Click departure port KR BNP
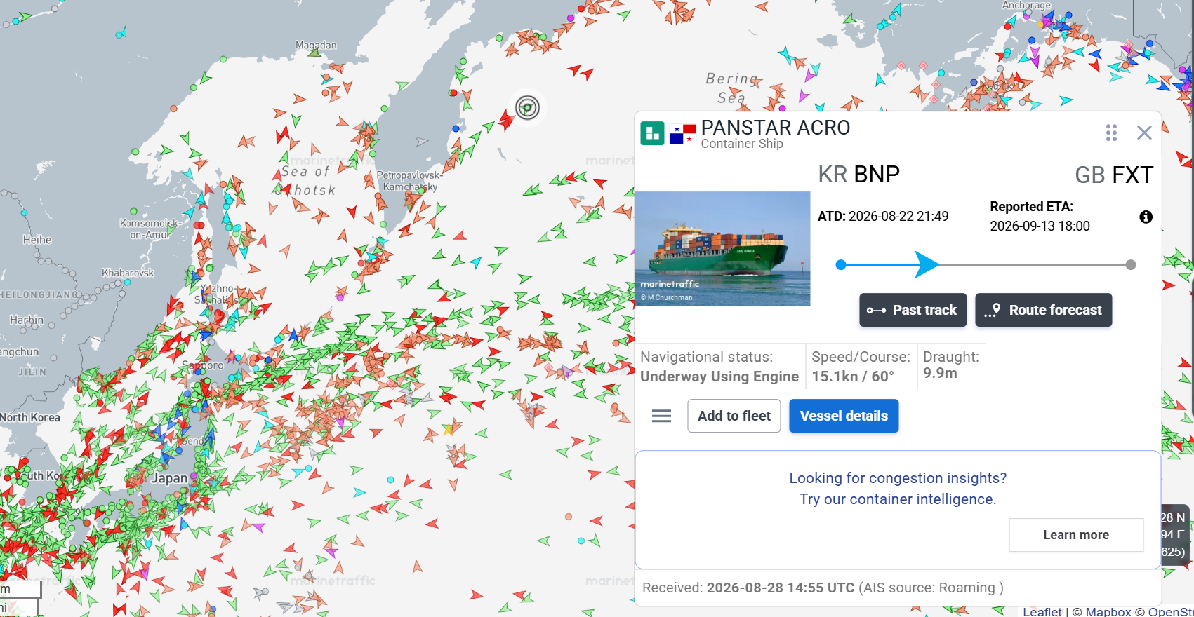Screen dimensions: 1194x617 [858, 175]
